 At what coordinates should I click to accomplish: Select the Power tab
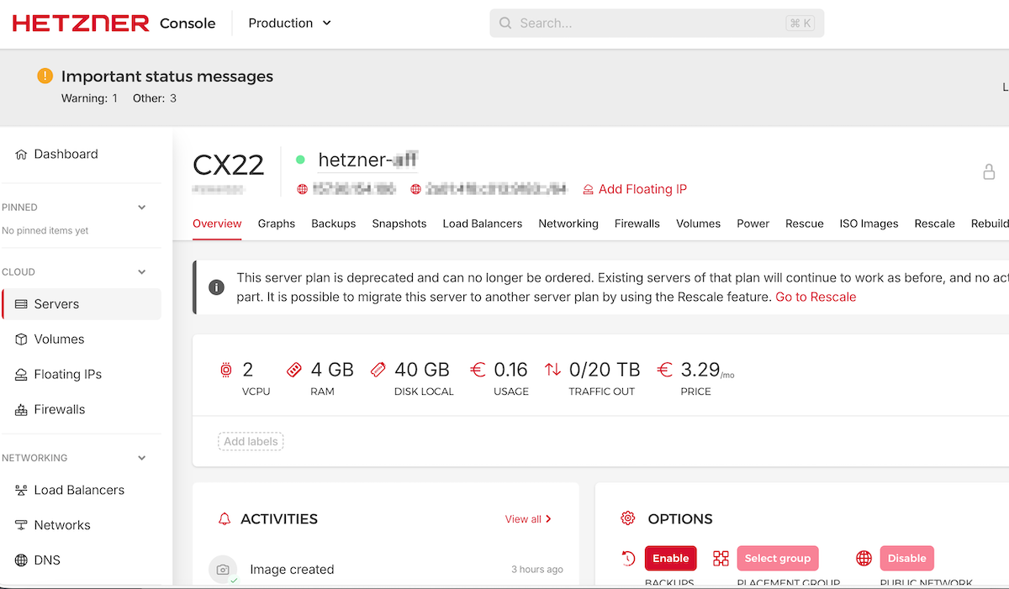753,224
